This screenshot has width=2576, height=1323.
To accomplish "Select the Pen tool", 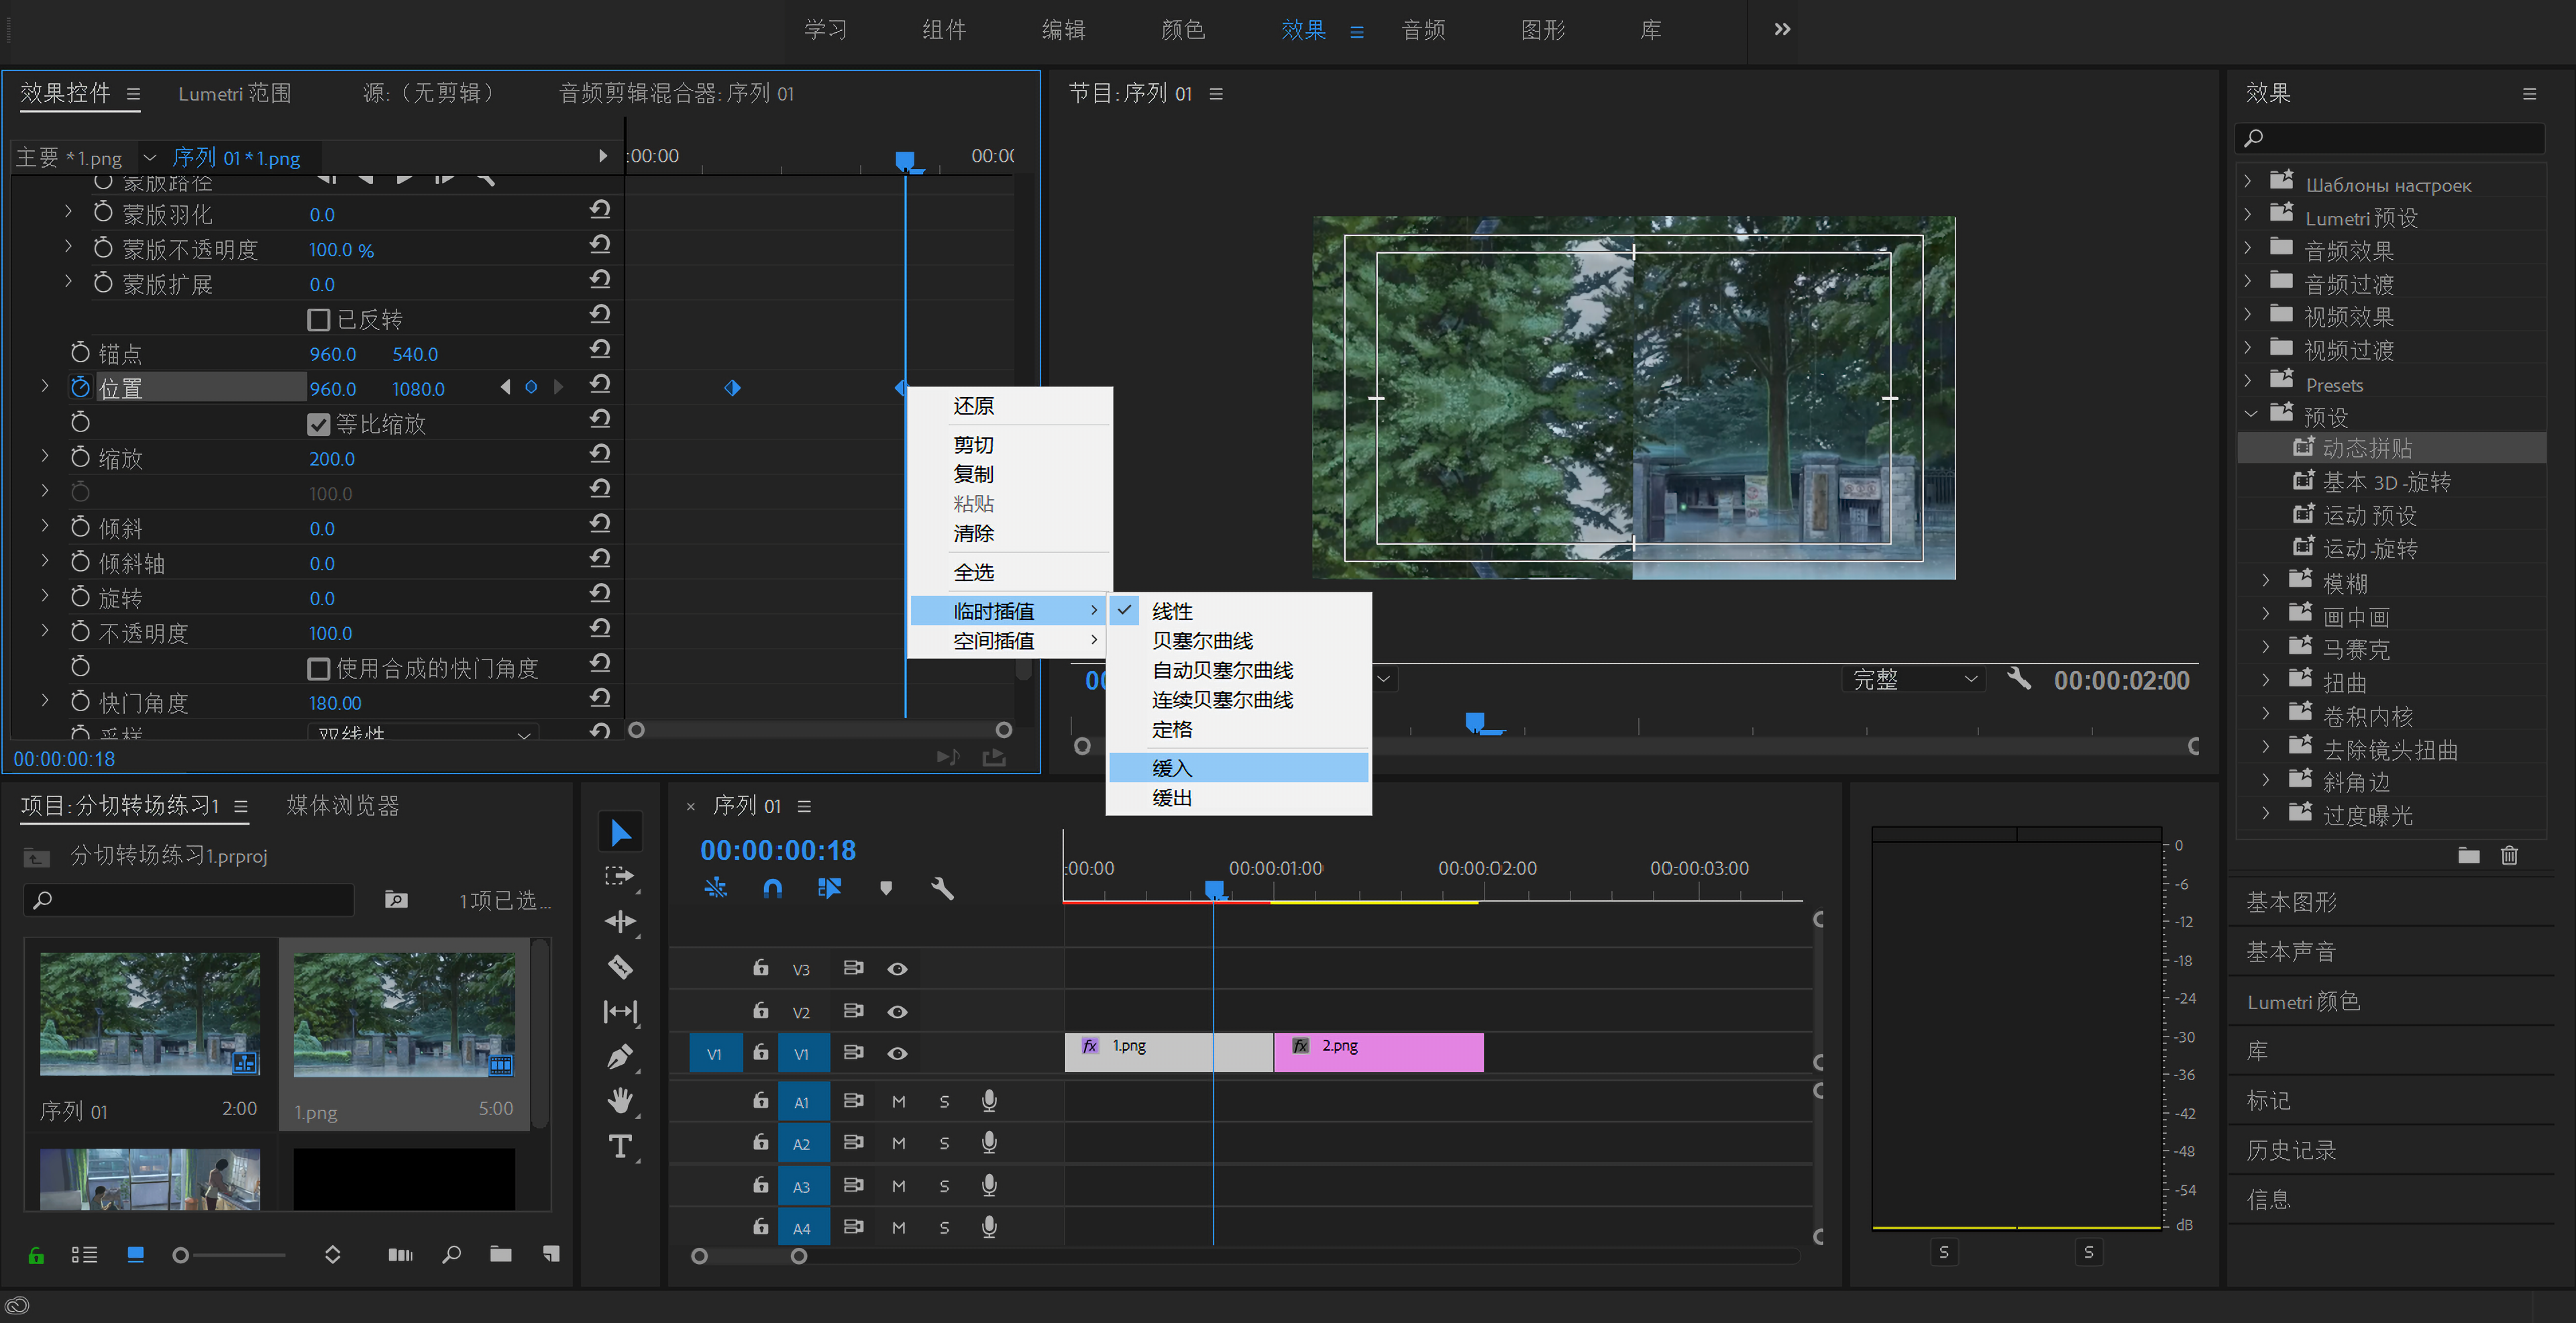I will click(620, 1056).
